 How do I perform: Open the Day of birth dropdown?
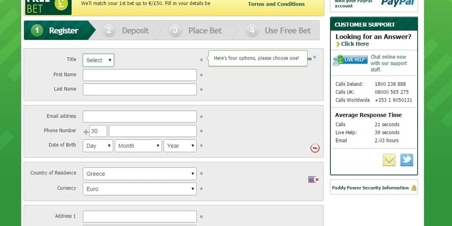[98, 146]
